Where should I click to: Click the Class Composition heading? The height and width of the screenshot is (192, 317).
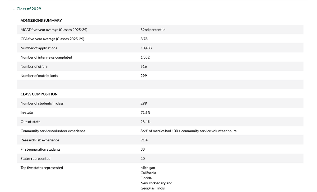point(39,94)
